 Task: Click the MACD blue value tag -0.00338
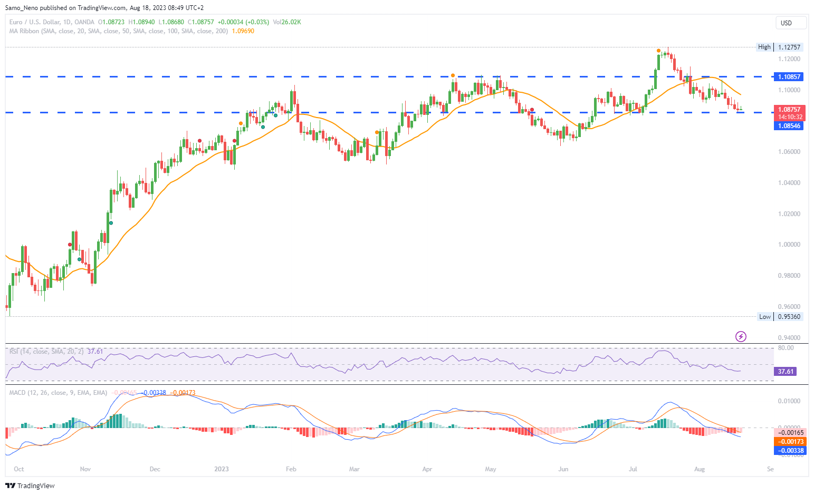(x=790, y=451)
